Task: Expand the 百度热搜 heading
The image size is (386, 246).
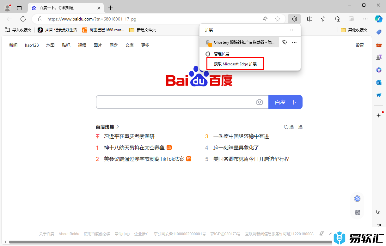Action: pyautogui.click(x=107, y=127)
